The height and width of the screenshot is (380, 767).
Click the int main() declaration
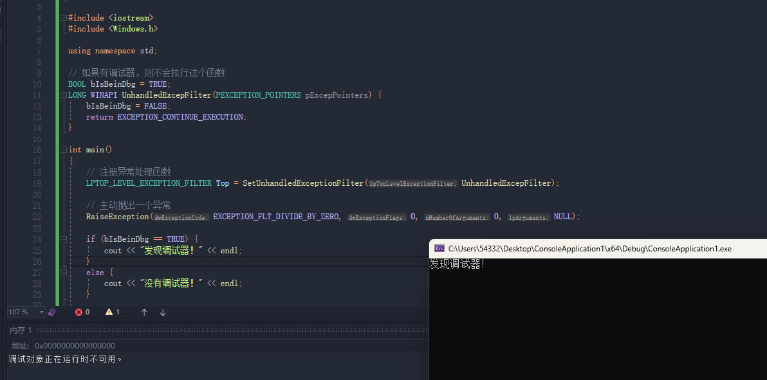tap(90, 150)
